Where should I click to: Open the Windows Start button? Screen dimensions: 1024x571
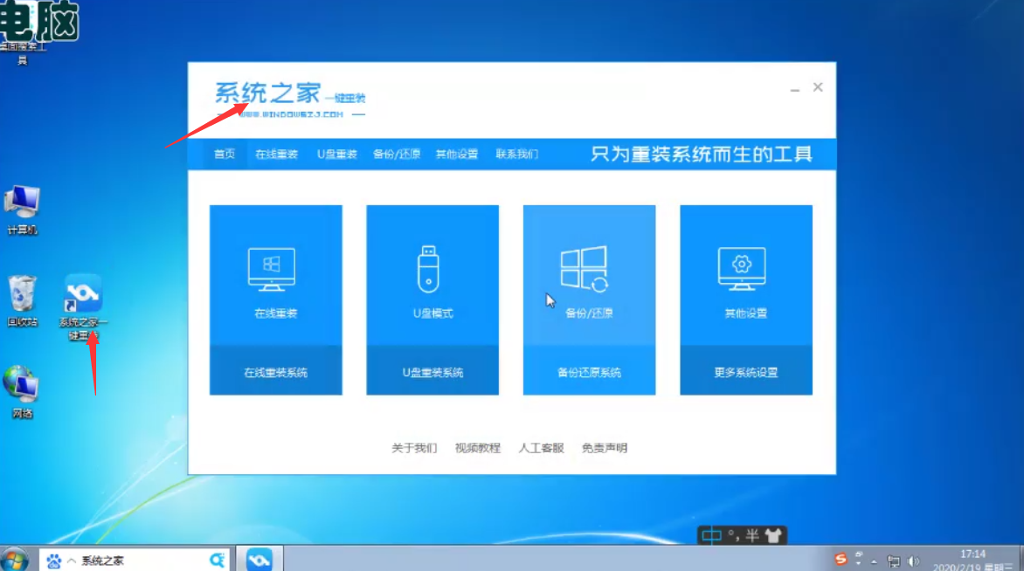14,560
